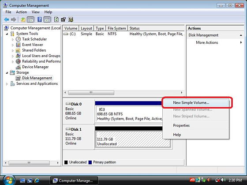Click the Disk 1 drive icon

point(68,129)
